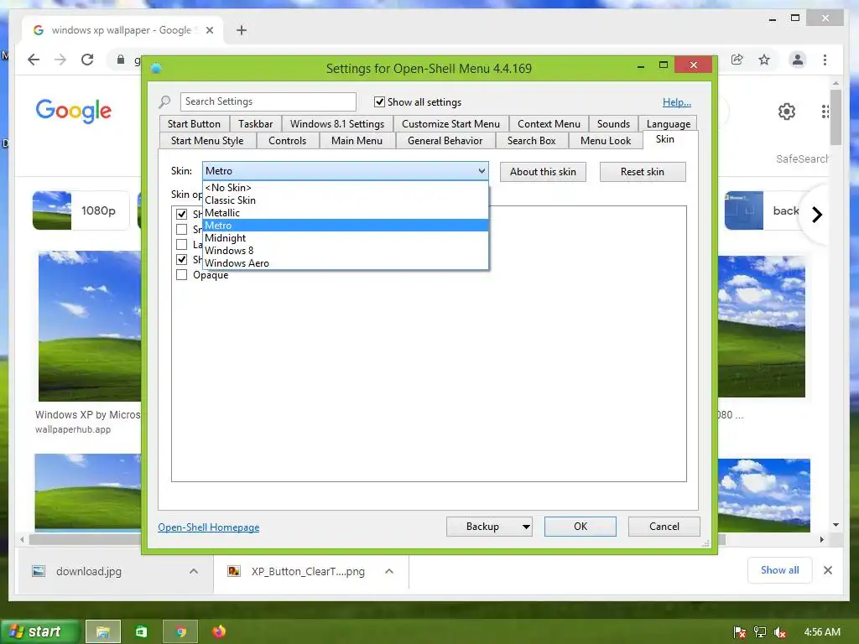Open File Explorer from taskbar
The image size is (859, 644).
click(x=102, y=632)
